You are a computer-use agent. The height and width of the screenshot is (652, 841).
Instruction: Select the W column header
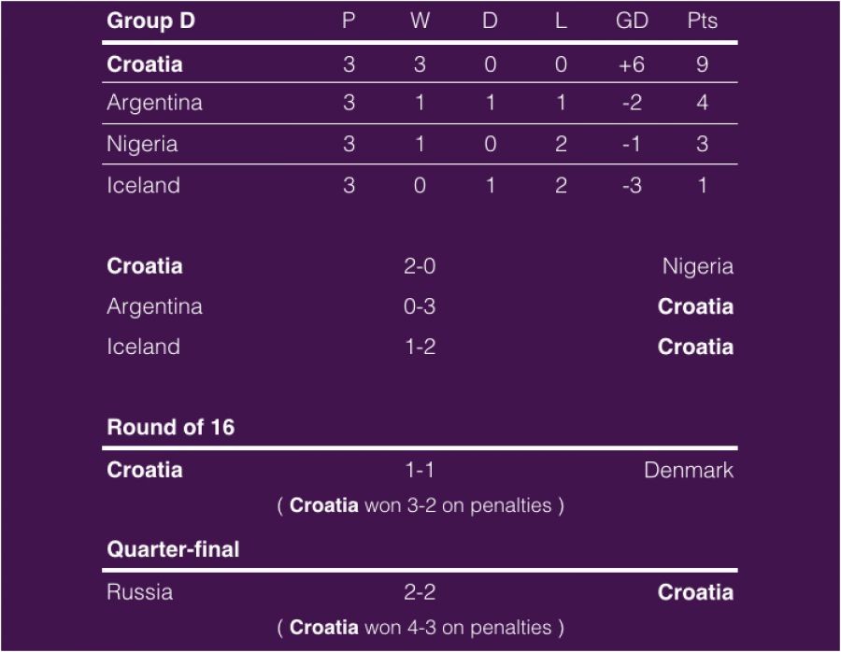420,21
